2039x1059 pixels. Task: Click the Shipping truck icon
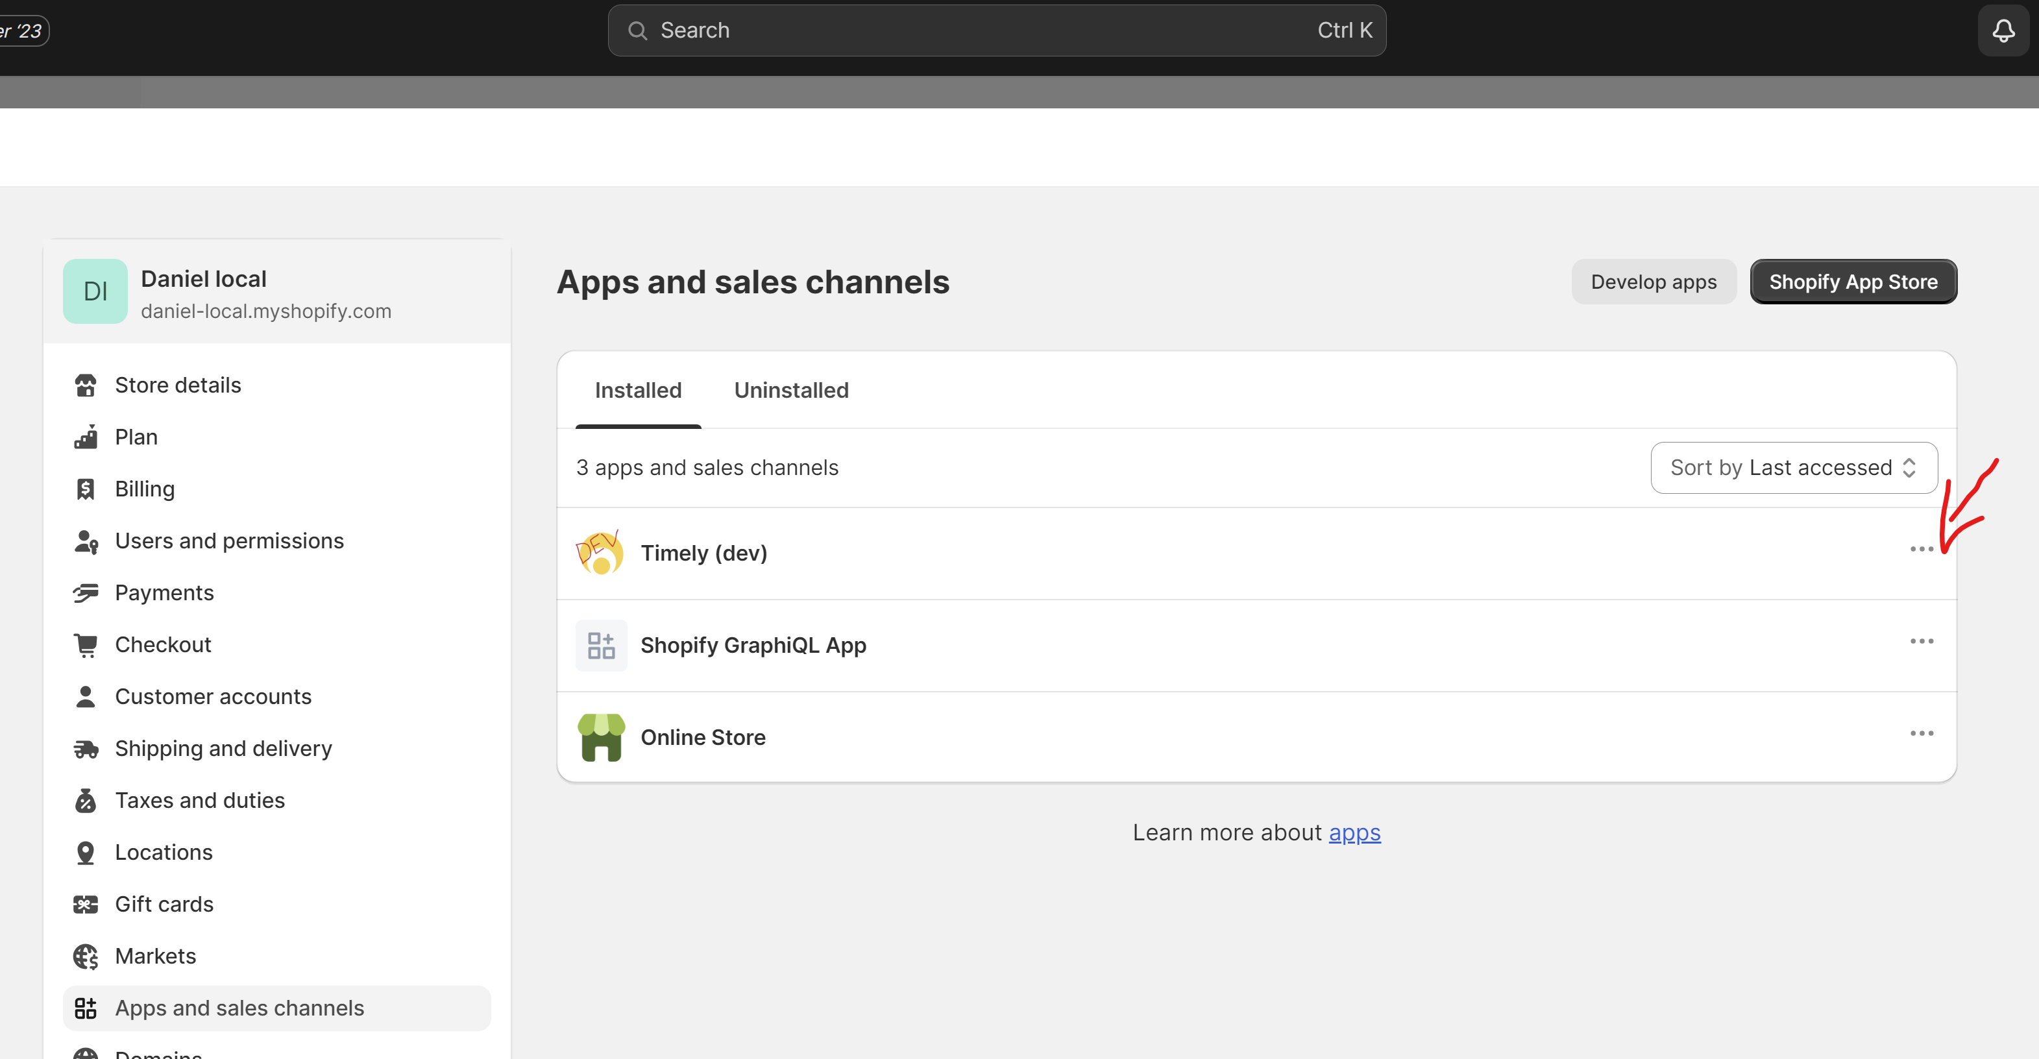click(x=86, y=749)
